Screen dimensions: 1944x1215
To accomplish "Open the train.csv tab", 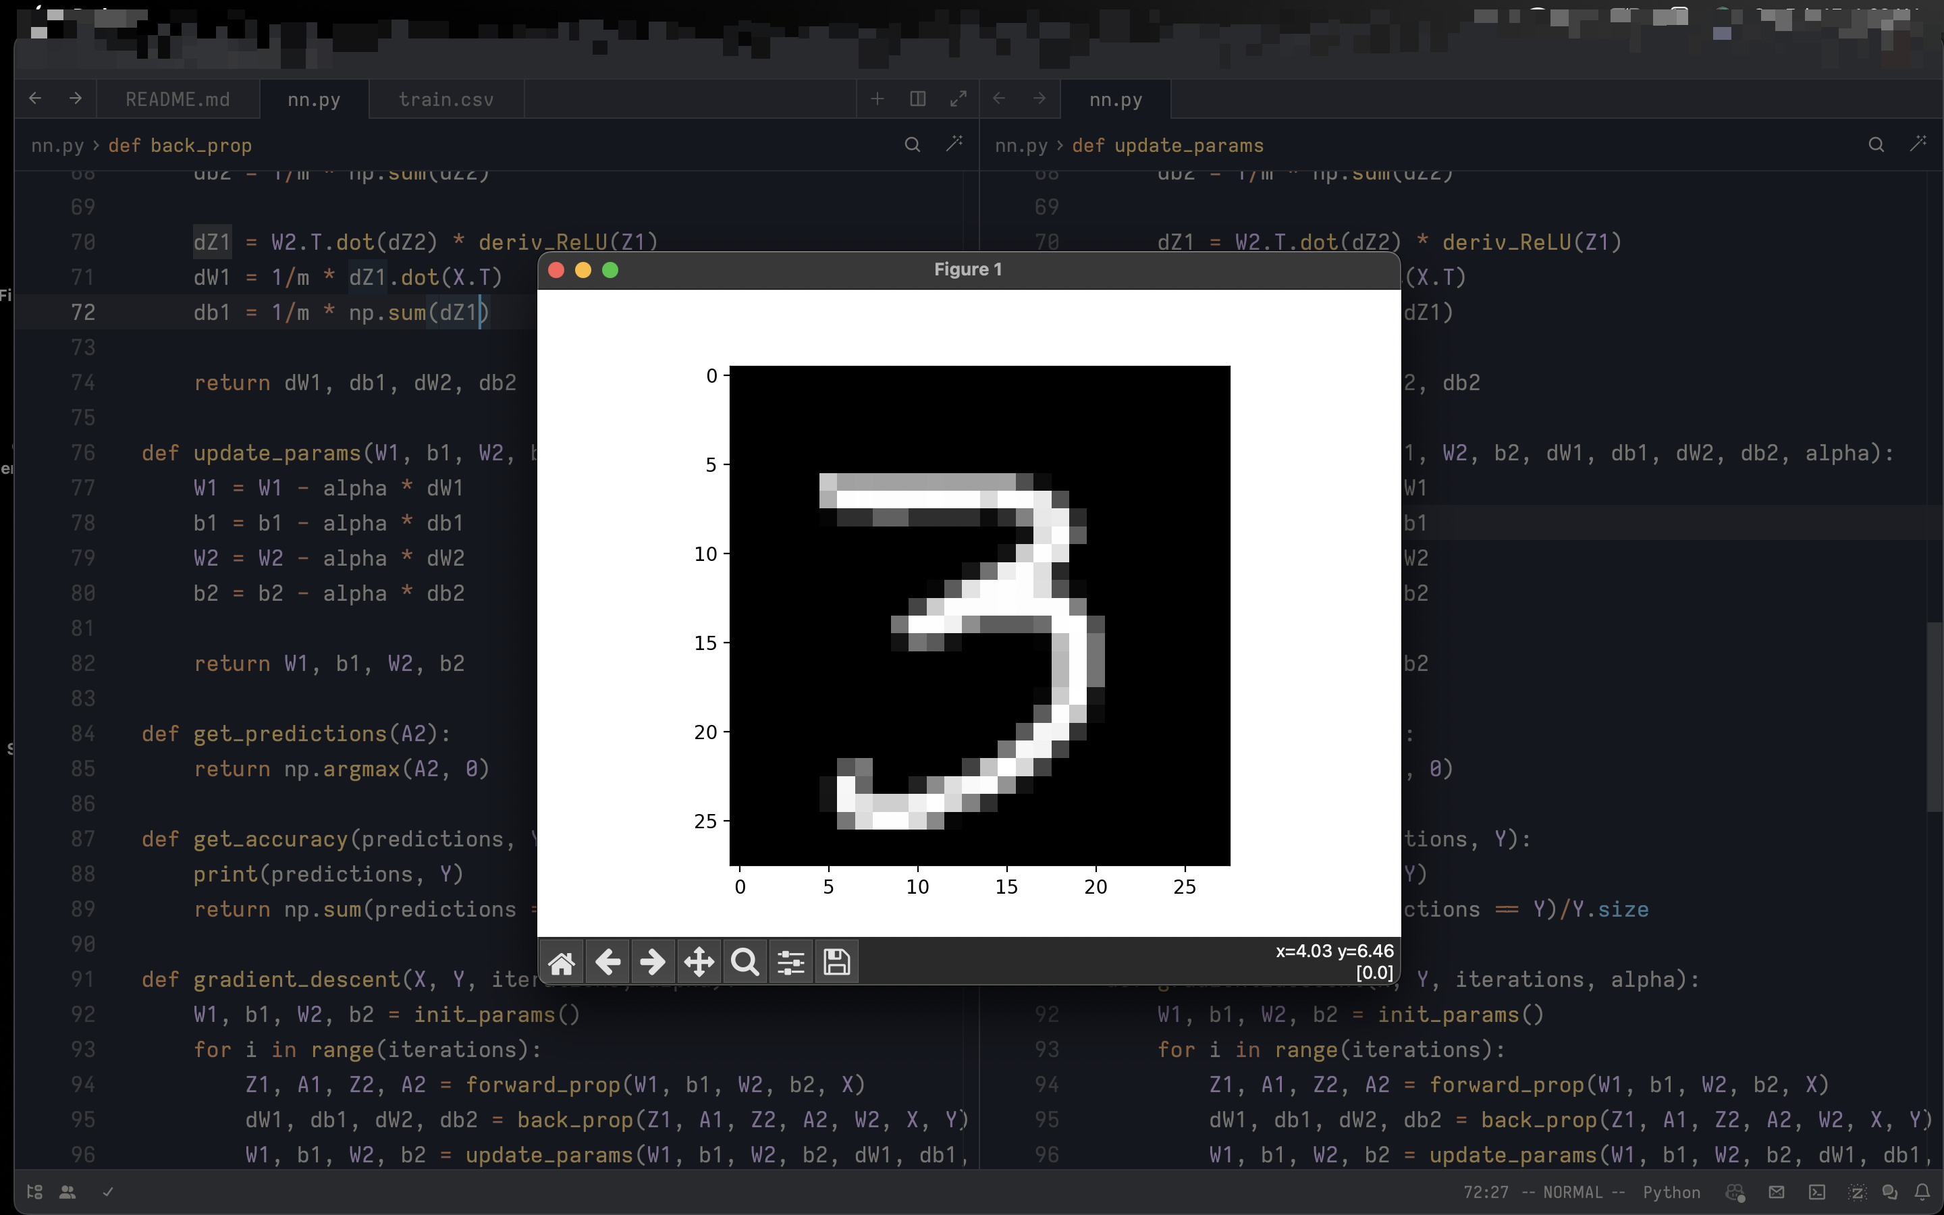I will (x=447, y=99).
